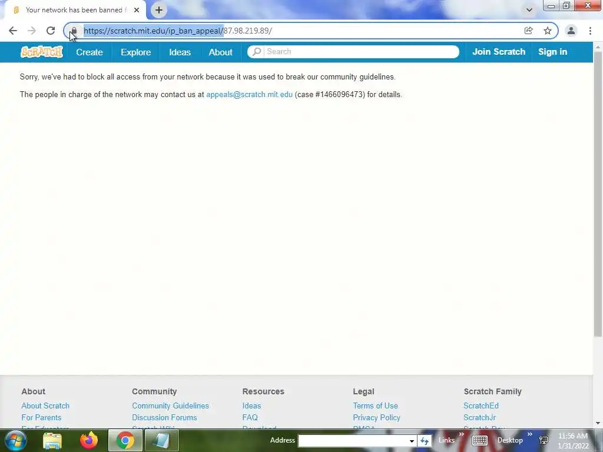Focus the Scratch Search field
Image resolution: width=603 pixels, height=452 pixels.
coord(353,52)
